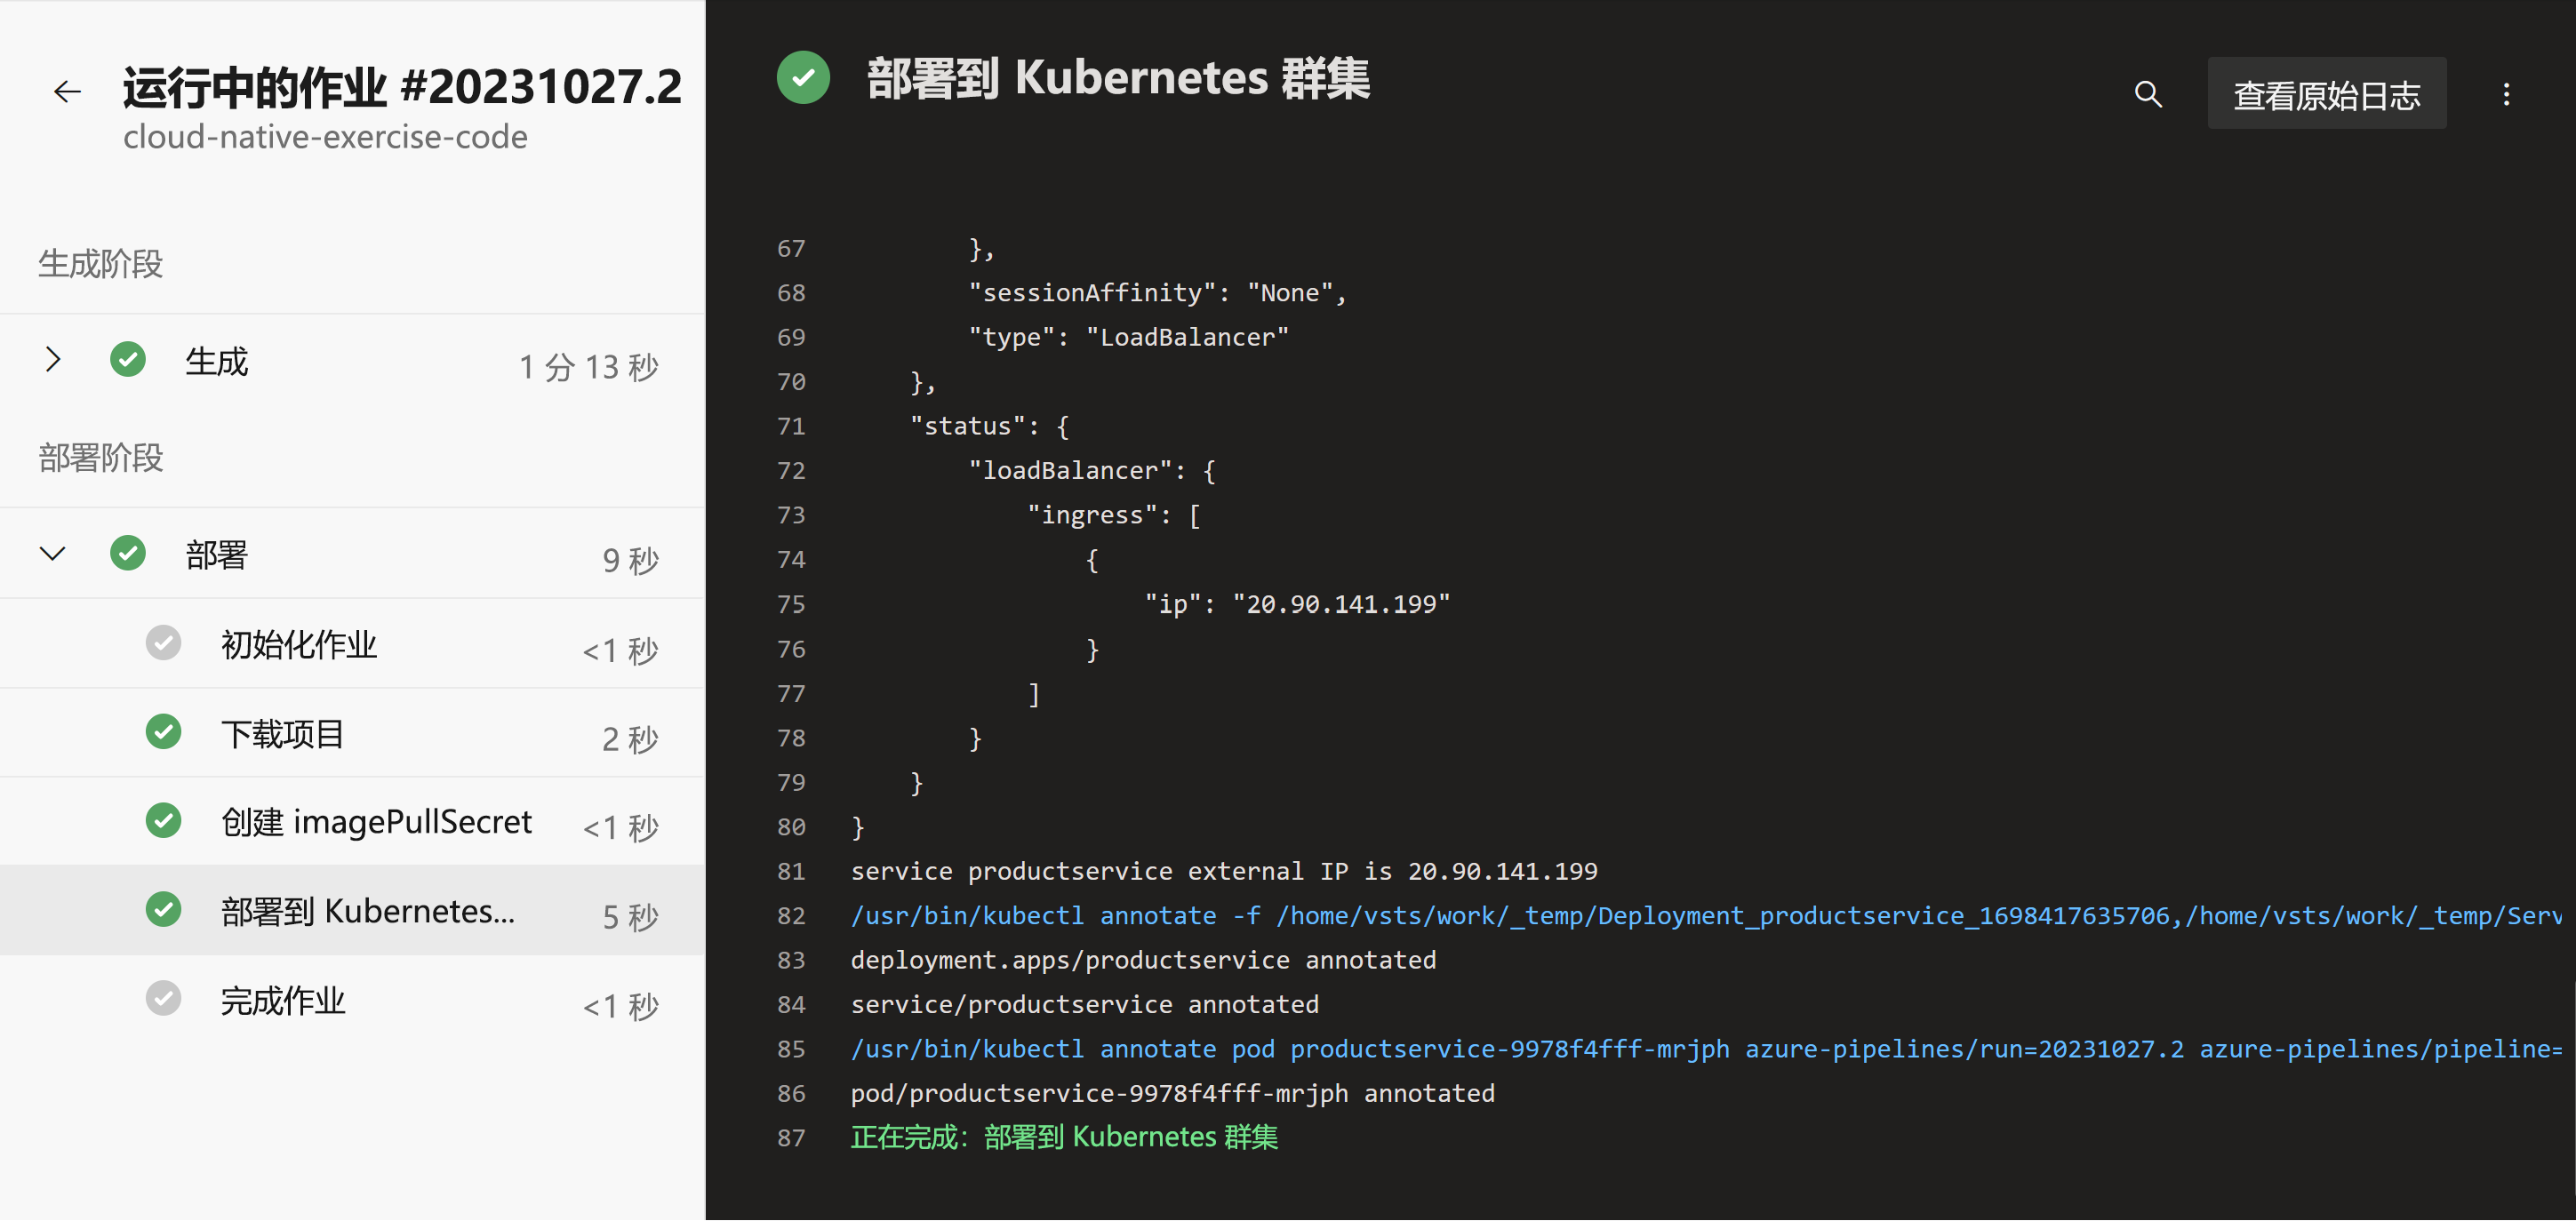Screen dimensions: 2576x1221
Task: Select the 部署到 Kubernetes step
Action: click(368, 911)
